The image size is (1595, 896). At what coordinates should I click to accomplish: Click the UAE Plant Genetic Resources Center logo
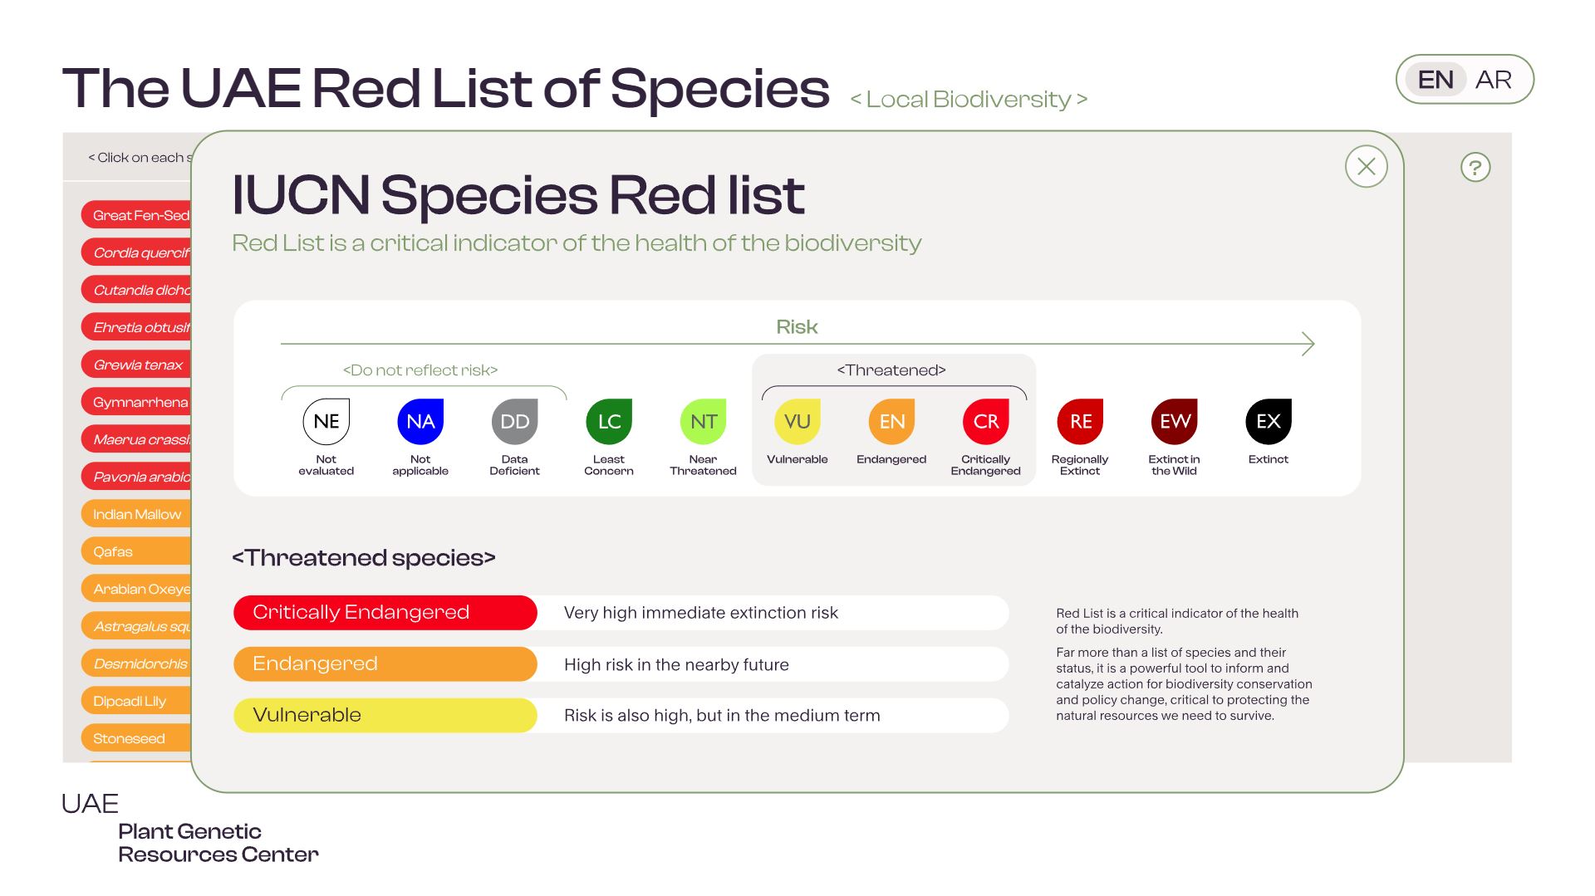pos(189,828)
